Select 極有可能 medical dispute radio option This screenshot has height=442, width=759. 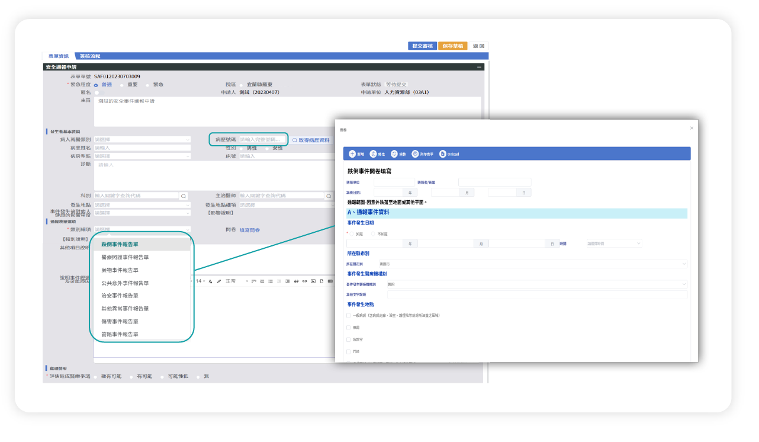[96, 376]
